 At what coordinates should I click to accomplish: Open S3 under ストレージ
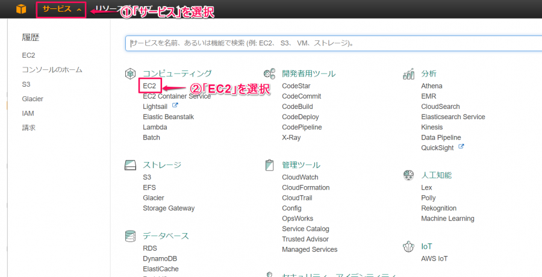pos(147,178)
